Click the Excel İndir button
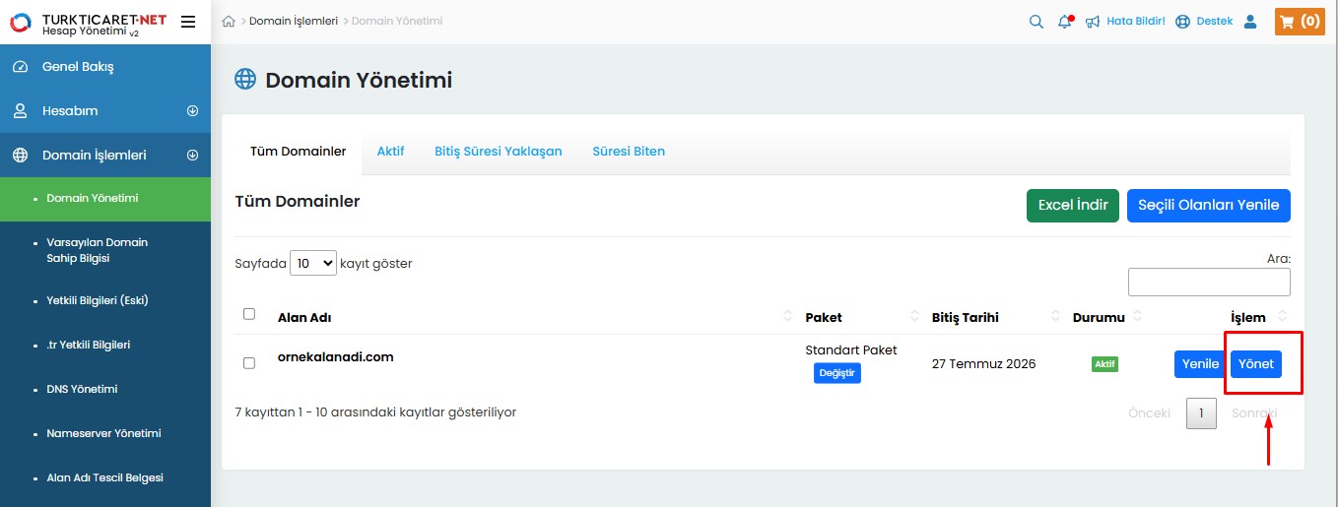The image size is (1338, 507). click(1072, 206)
